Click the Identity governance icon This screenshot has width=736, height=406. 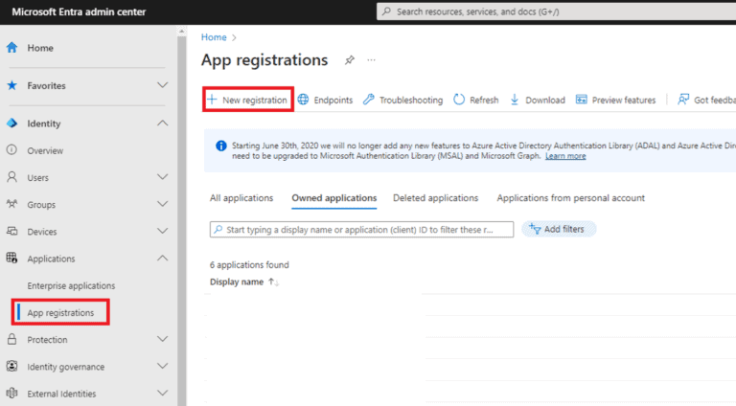(x=11, y=366)
